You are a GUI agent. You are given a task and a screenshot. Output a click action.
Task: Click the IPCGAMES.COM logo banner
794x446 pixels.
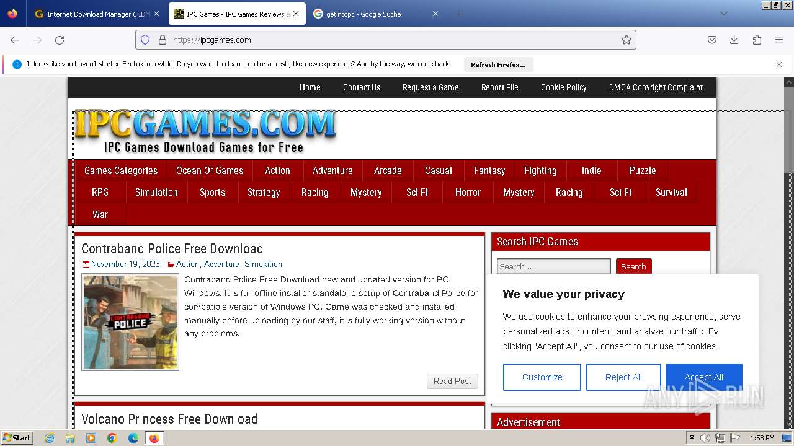(205, 133)
